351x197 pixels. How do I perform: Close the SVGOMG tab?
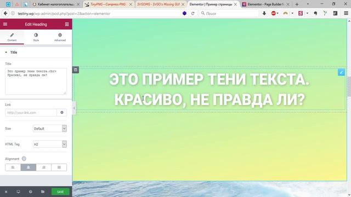[183, 4]
